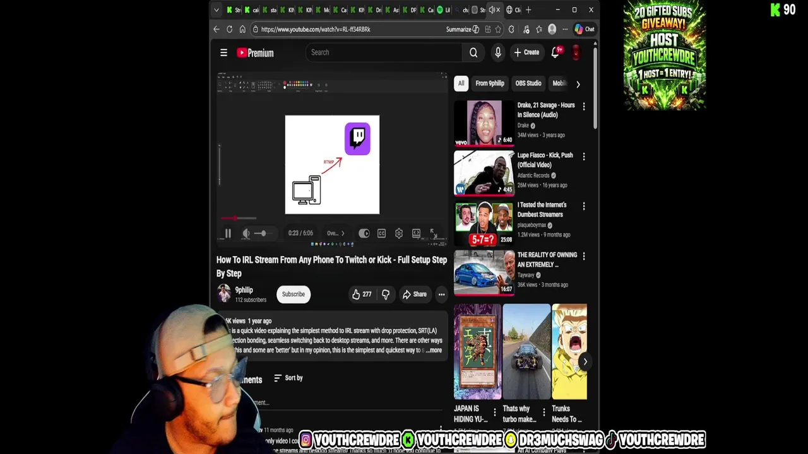The height and width of the screenshot is (454, 808).
Task: Open the video's three-dot more actions
Action: coord(442,294)
